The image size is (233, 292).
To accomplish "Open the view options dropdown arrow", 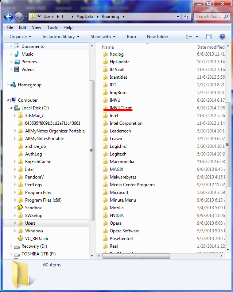I will 197,37.
